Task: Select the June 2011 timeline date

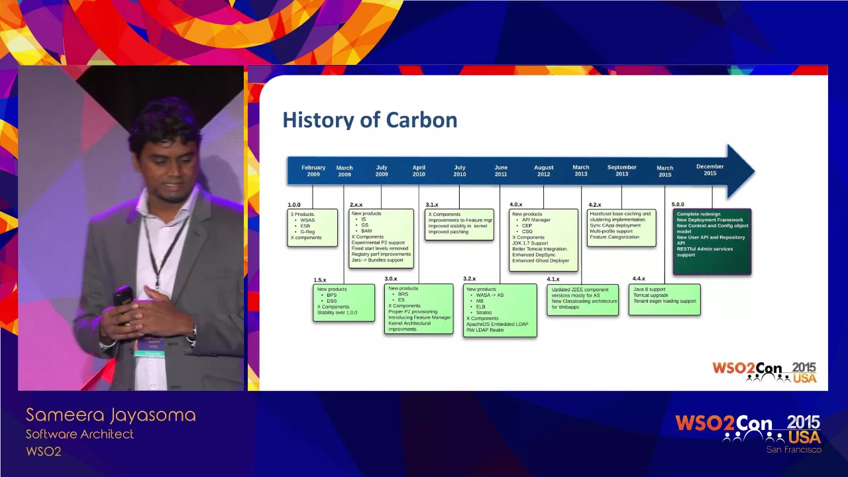Action: coord(501,171)
